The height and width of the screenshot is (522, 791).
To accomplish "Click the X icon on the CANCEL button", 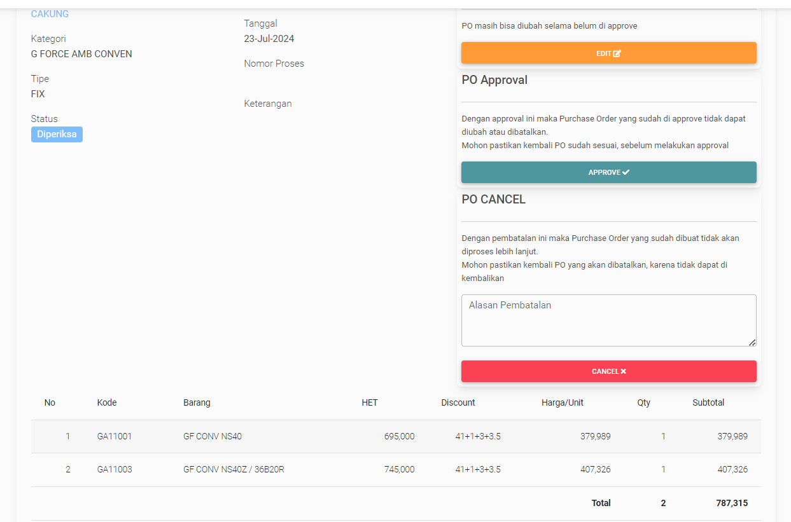I will coord(624,371).
